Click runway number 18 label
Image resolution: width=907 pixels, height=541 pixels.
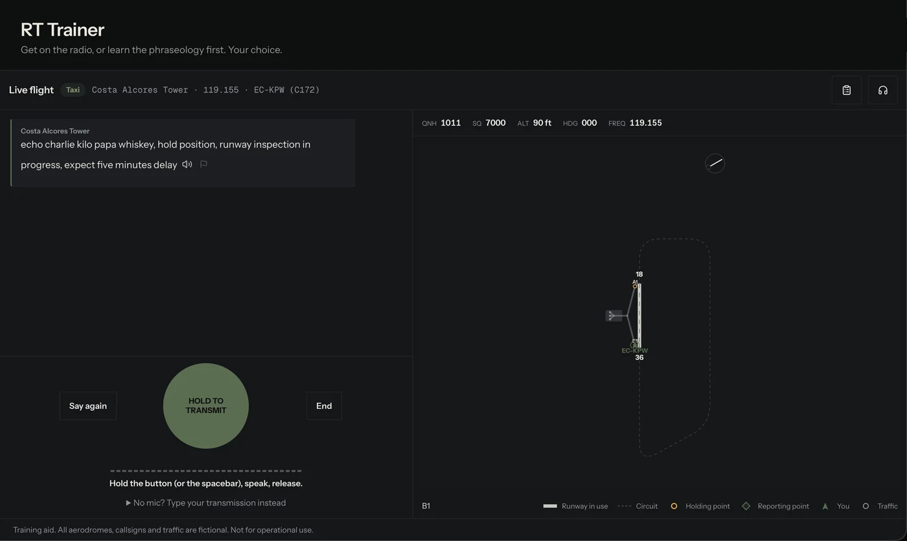(x=639, y=274)
